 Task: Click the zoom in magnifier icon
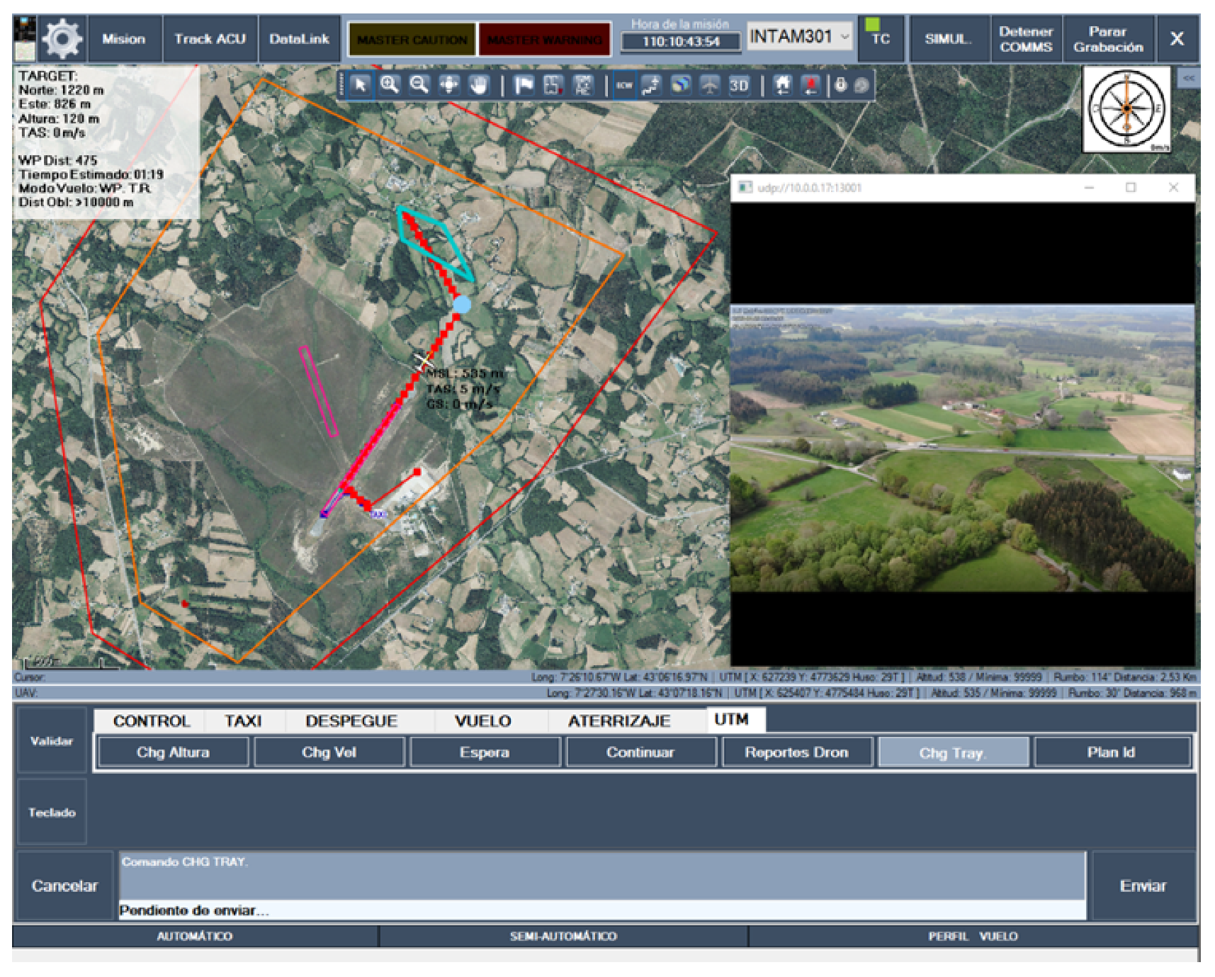pos(389,86)
